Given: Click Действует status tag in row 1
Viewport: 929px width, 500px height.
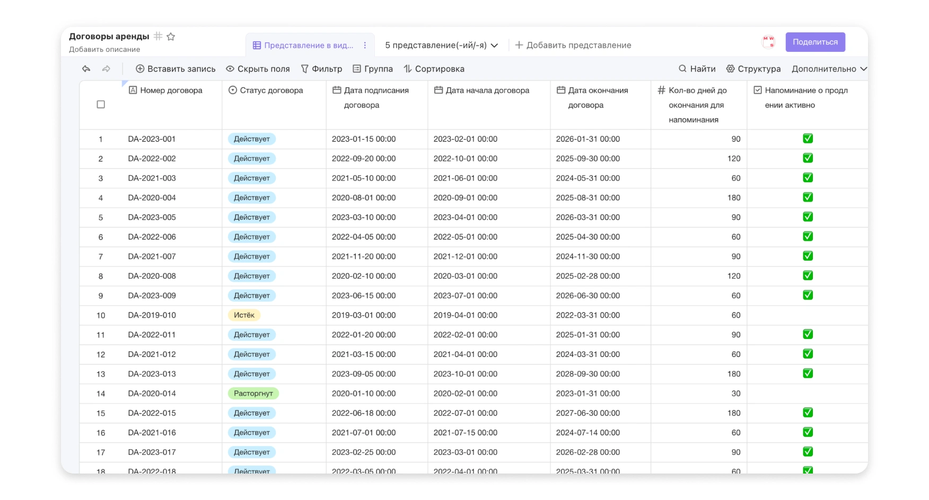Looking at the screenshot, I should 252,139.
